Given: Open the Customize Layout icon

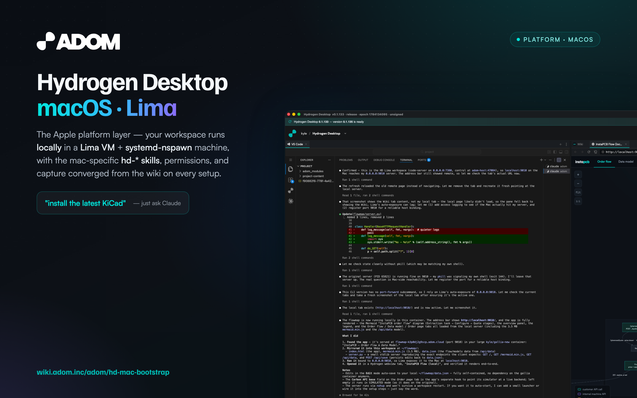Looking at the screenshot, I should [x=549, y=152].
